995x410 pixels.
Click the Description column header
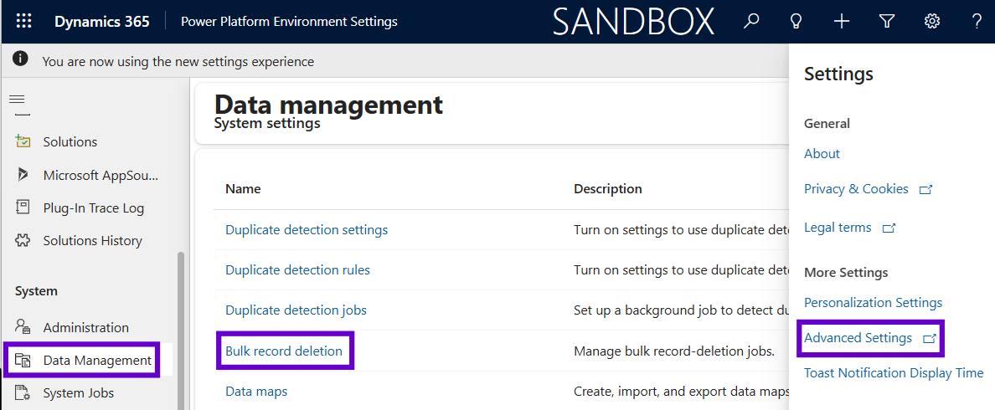(608, 189)
